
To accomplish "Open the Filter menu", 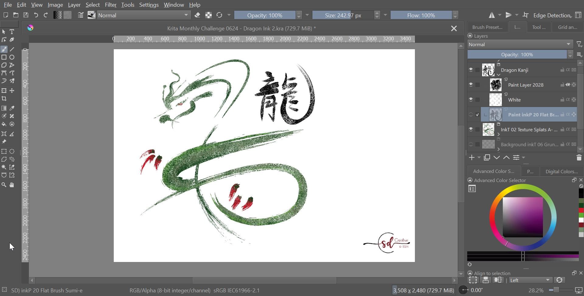I will [x=110, y=5].
